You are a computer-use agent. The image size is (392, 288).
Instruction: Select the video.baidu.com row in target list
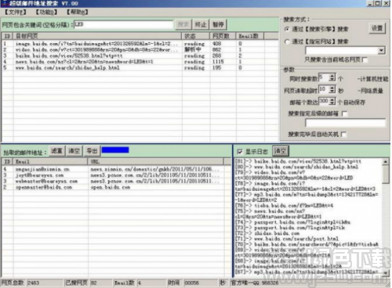click(140, 49)
